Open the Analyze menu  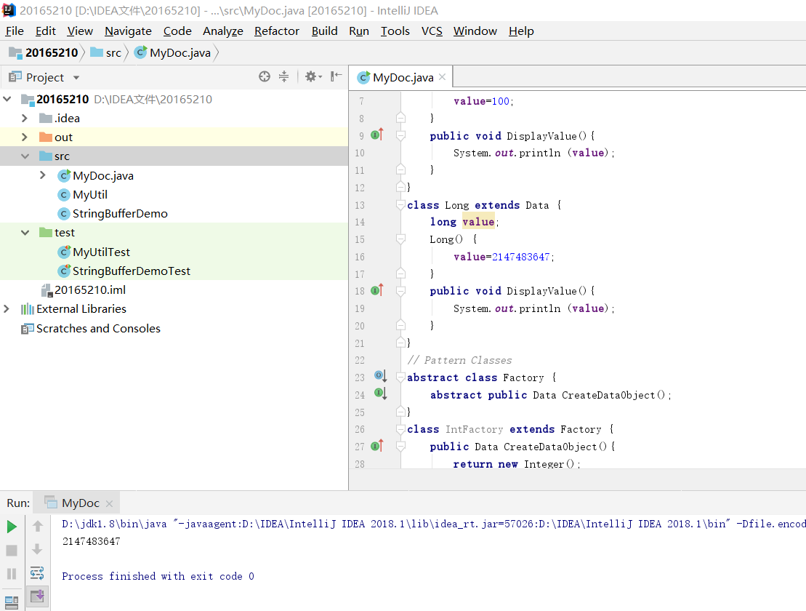pos(222,31)
